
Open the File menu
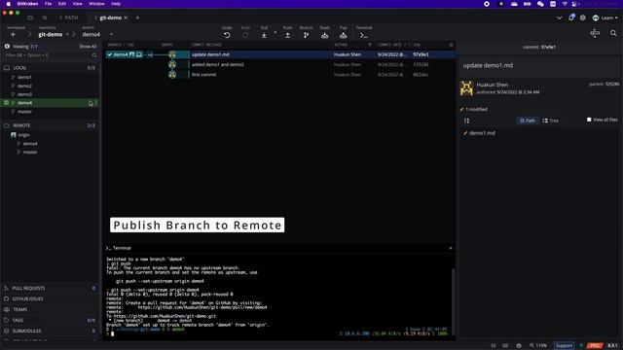point(48,4)
